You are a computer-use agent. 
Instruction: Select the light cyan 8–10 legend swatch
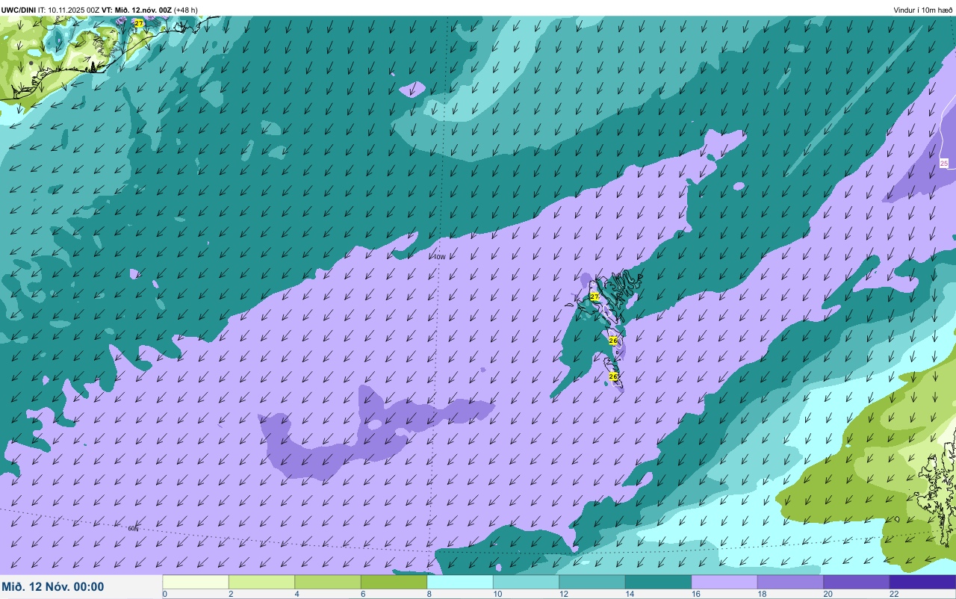(460, 582)
